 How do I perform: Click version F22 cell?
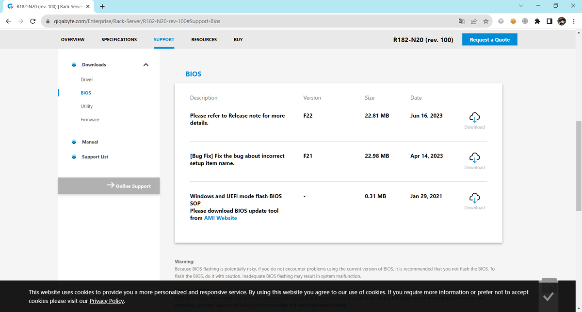[307, 116]
